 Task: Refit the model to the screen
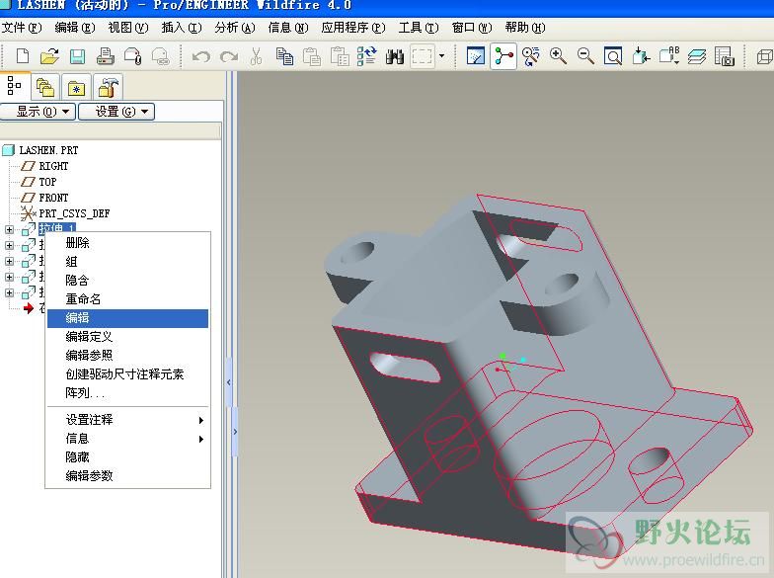point(613,56)
